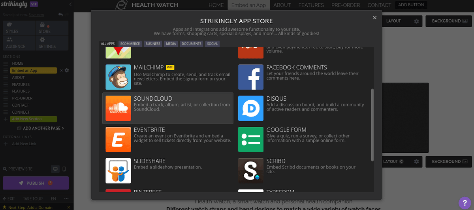
Task: Open Embed an App in site navigation
Action: coord(248,5)
